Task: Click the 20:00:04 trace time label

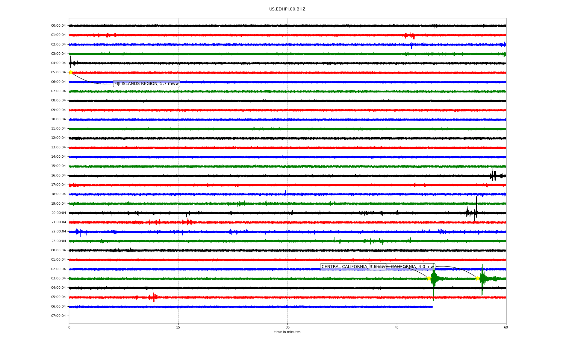Action: pyautogui.click(x=58, y=213)
